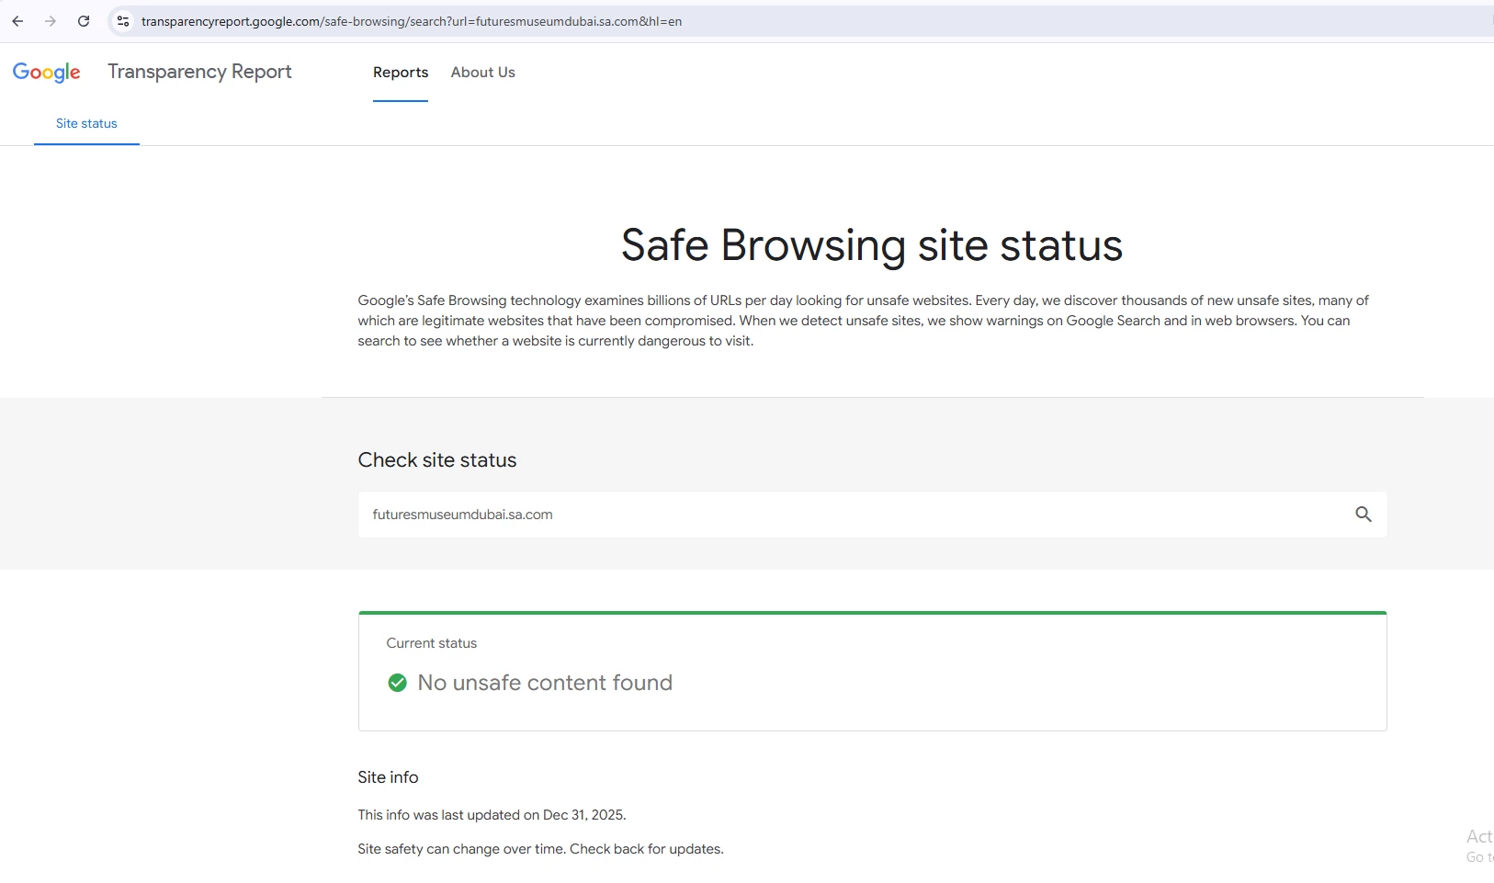Click the magnifier search icon in site field
The image size is (1494, 883).
pyautogui.click(x=1364, y=515)
